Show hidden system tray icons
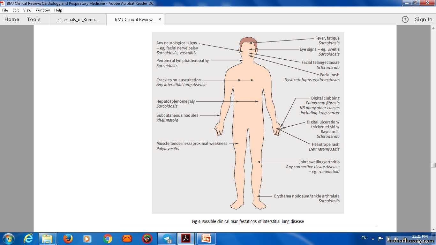 pyautogui.click(x=373, y=238)
